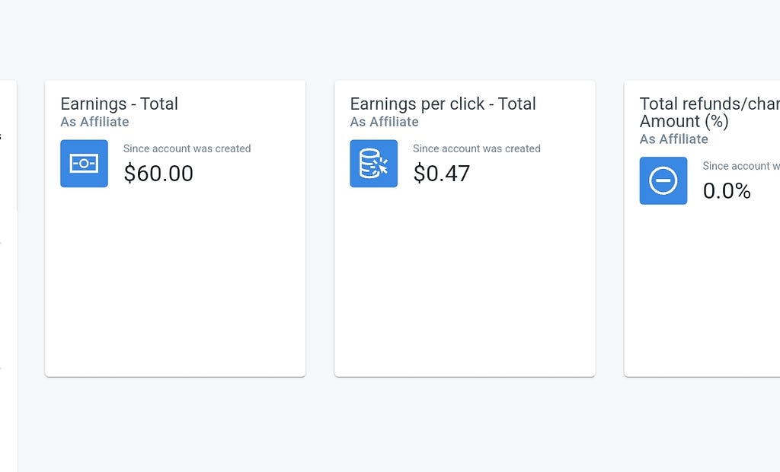
Task: Click the $60.00 total earnings value
Action: click(x=158, y=174)
